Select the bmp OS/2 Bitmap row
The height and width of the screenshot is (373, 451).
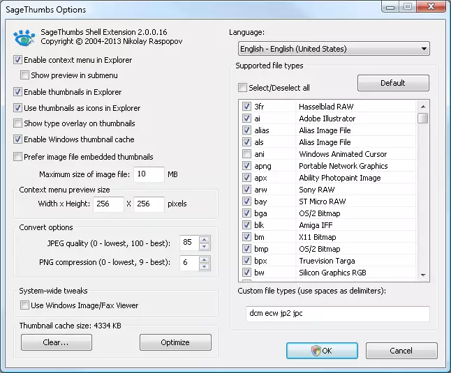[x=328, y=249]
